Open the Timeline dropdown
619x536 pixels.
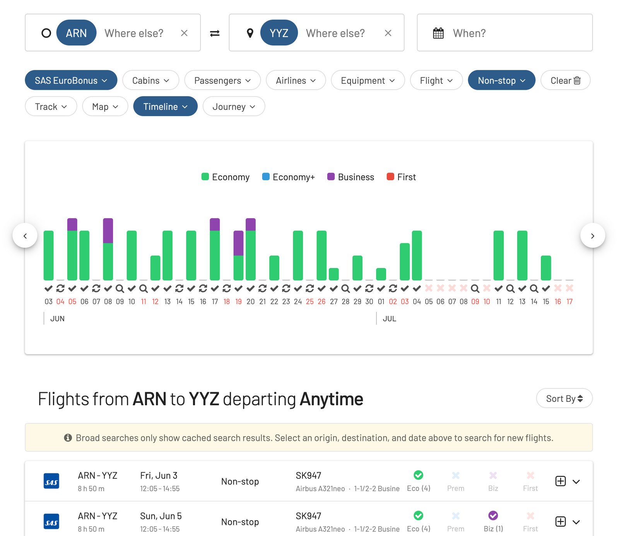tap(166, 106)
